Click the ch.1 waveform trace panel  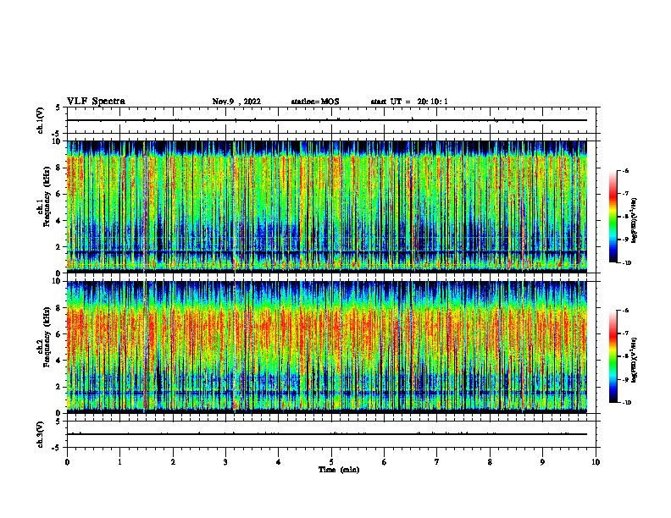(x=331, y=120)
